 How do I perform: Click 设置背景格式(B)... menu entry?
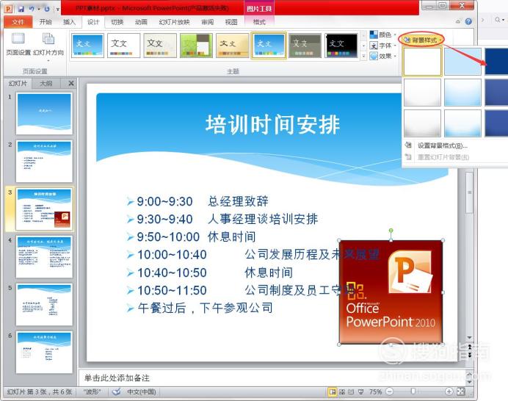pyautogui.click(x=443, y=145)
